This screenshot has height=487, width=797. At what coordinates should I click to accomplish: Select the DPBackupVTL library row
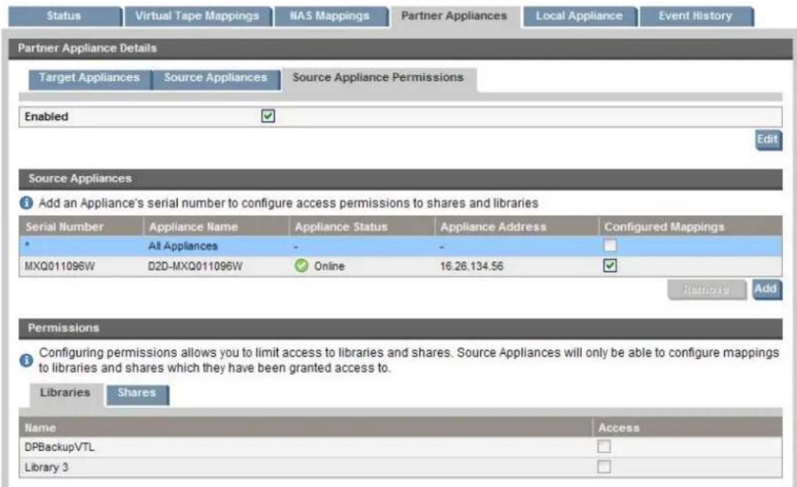(x=401, y=447)
